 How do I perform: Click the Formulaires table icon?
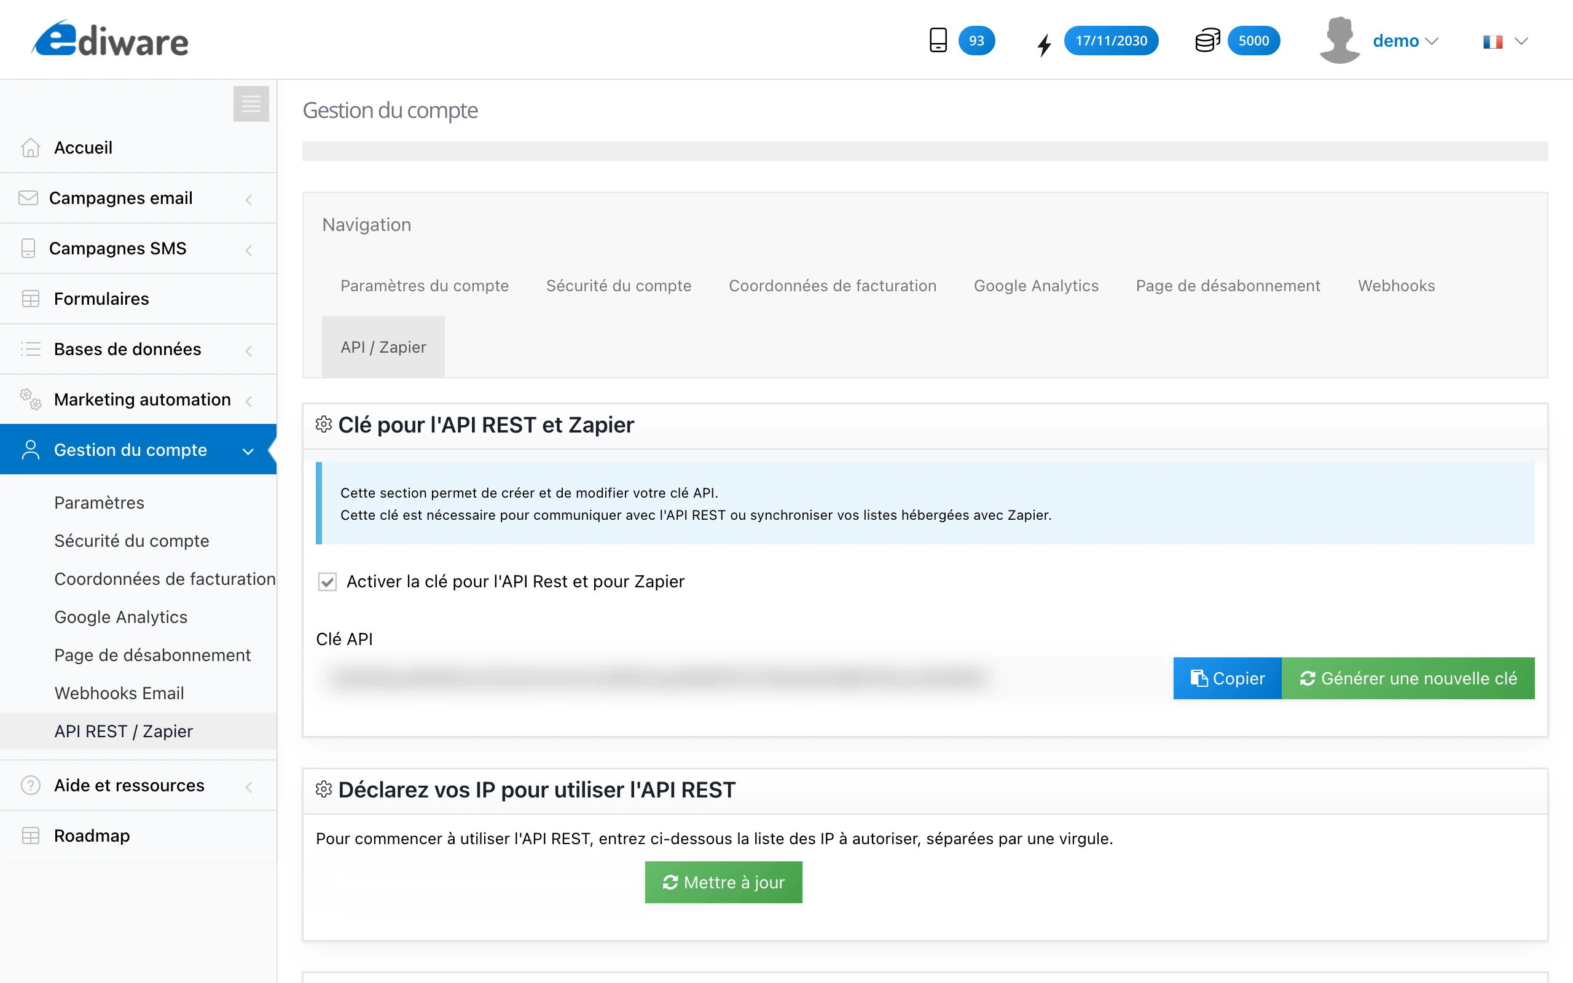pos(31,299)
